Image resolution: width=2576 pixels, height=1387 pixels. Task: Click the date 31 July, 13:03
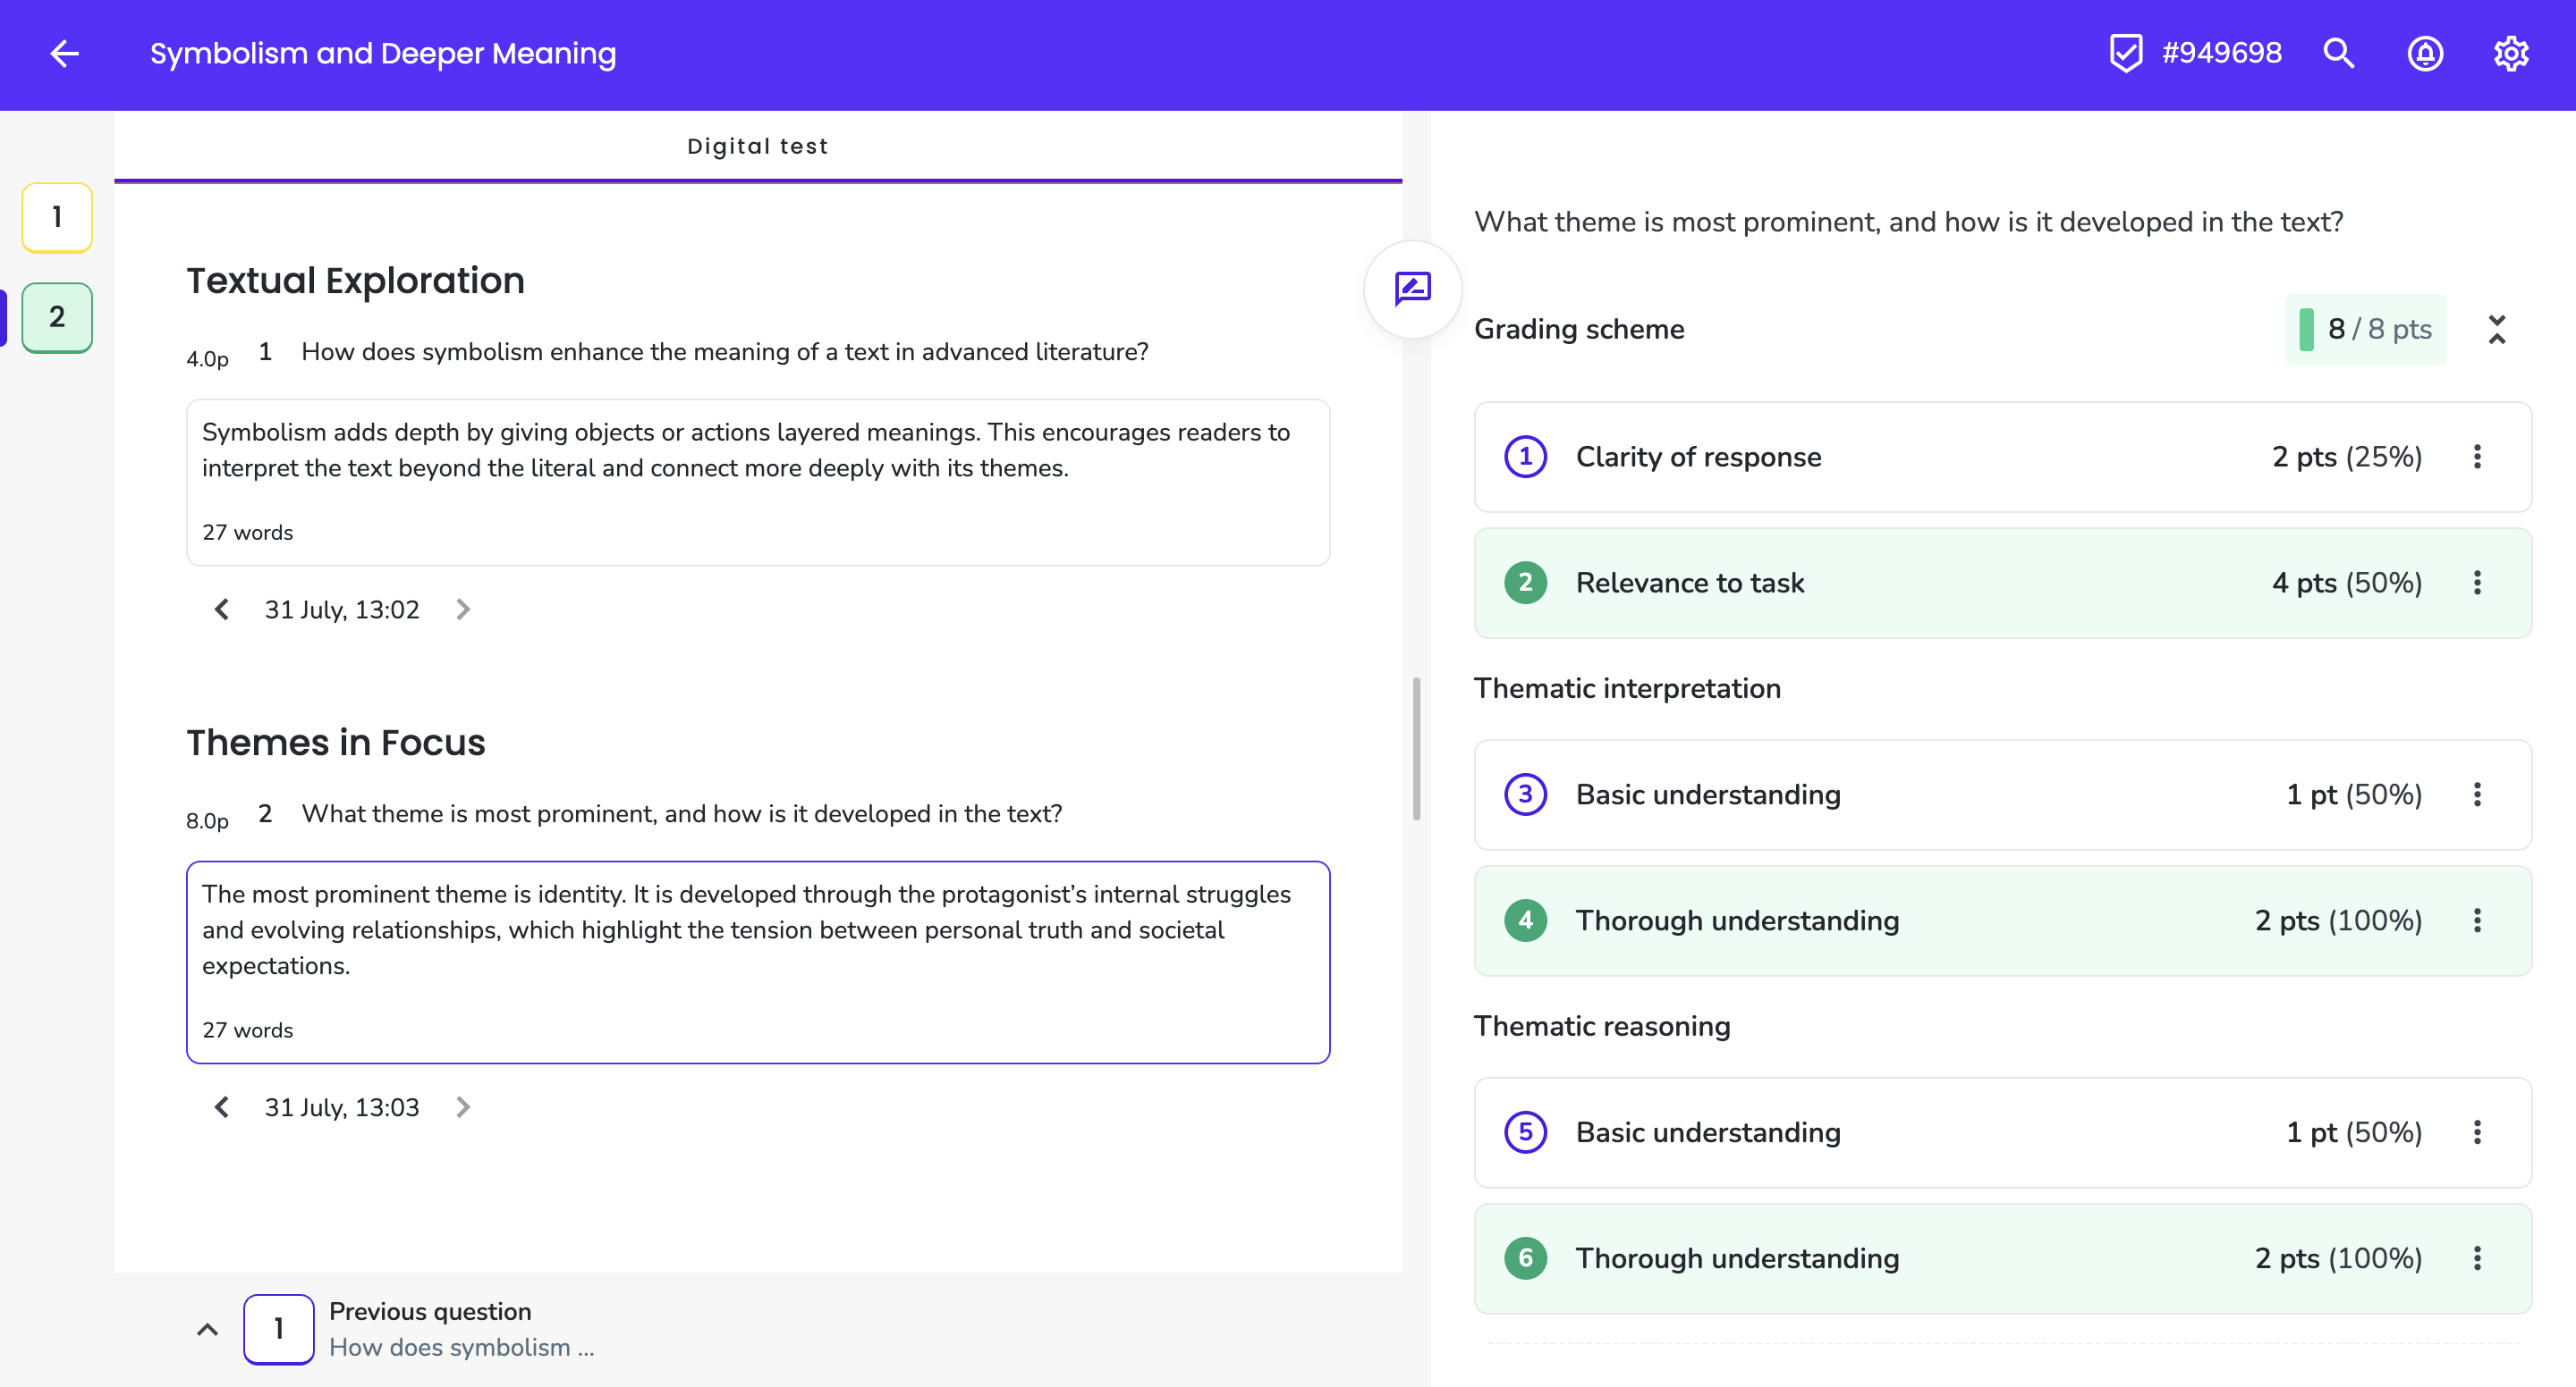tap(342, 1107)
